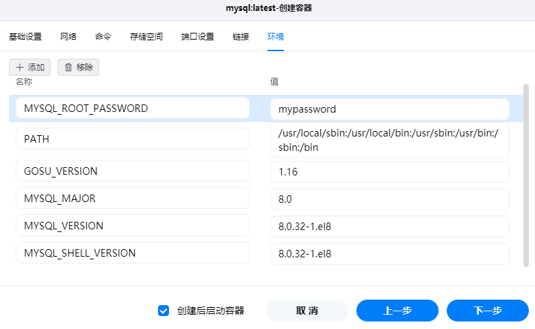Click the MYSQL_MAJOR name field
The width and height of the screenshot is (535, 329).
(133, 198)
